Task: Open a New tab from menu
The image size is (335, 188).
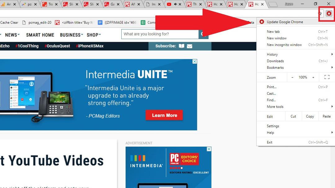Action: point(296,31)
